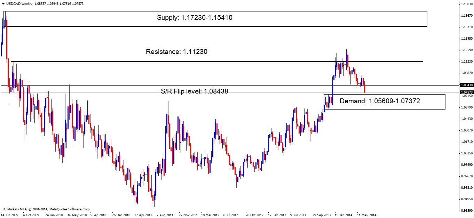Click the 17 Feb 2013 date label
The height and width of the screenshot is (218, 474).
[277, 215]
